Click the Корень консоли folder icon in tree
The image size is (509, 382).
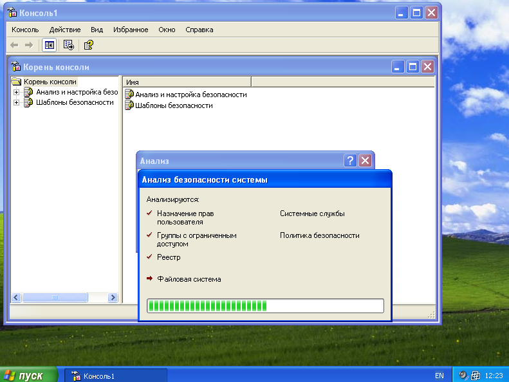pyautogui.click(x=16, y=81)
